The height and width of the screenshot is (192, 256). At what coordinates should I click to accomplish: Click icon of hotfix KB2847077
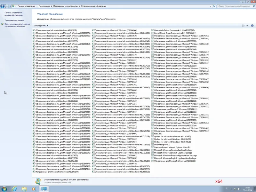point(34,172)
